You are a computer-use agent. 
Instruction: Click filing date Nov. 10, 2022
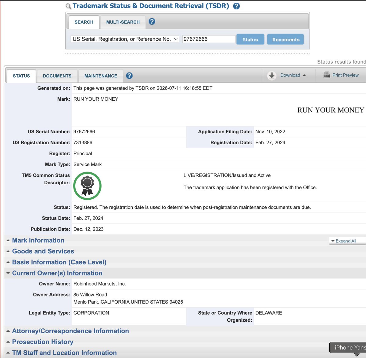pos(270,132)
